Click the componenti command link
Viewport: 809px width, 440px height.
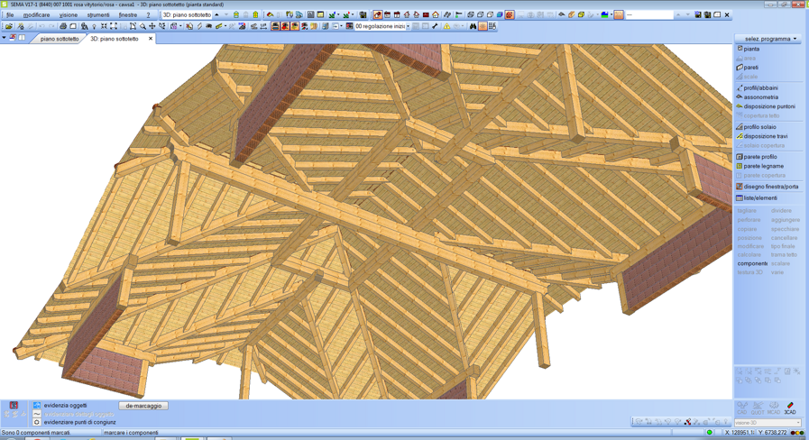point(752,263)
